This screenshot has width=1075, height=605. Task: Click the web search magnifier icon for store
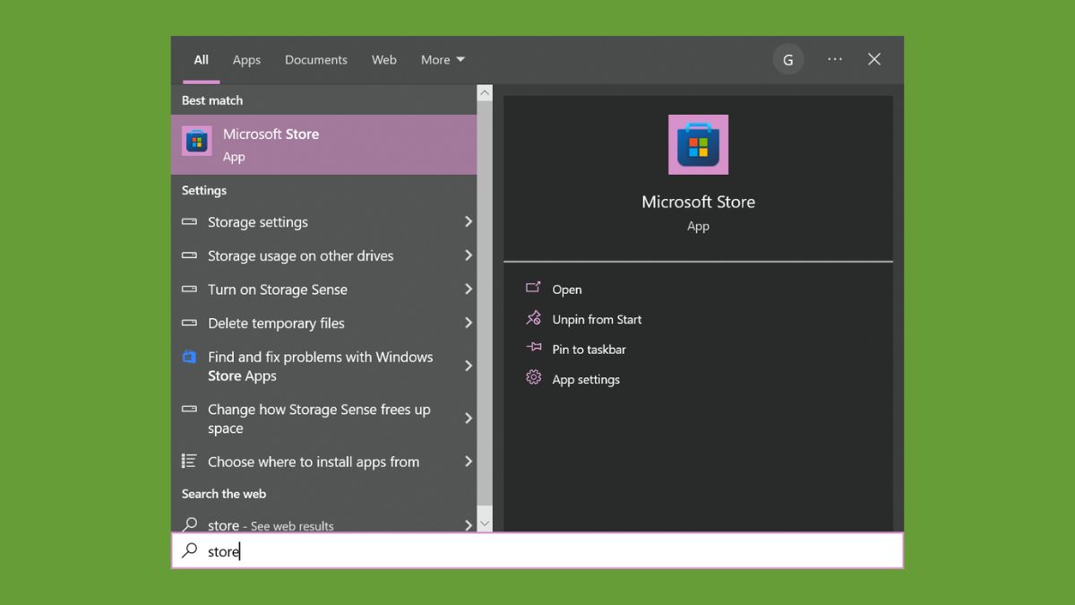(x=190, y=524)
